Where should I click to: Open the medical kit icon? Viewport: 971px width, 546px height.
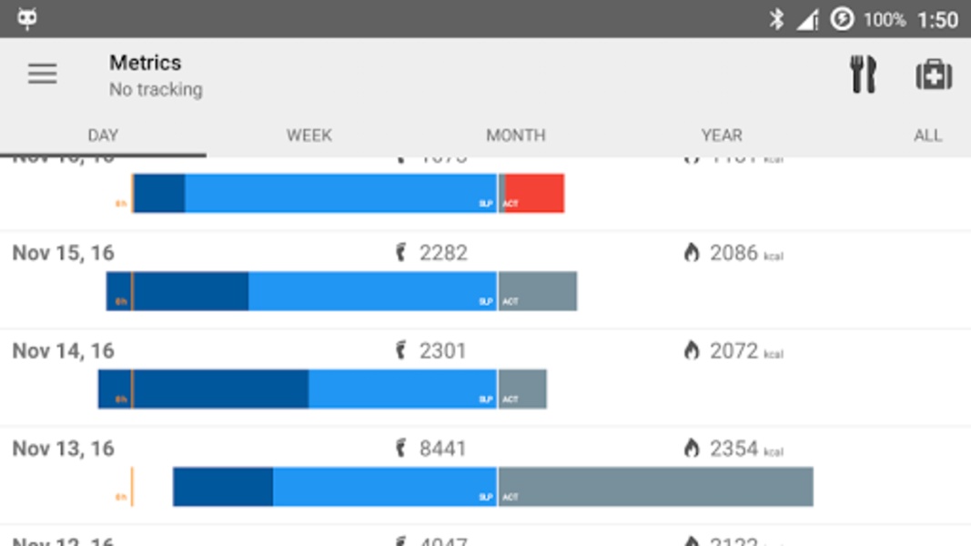click(934, 75)
